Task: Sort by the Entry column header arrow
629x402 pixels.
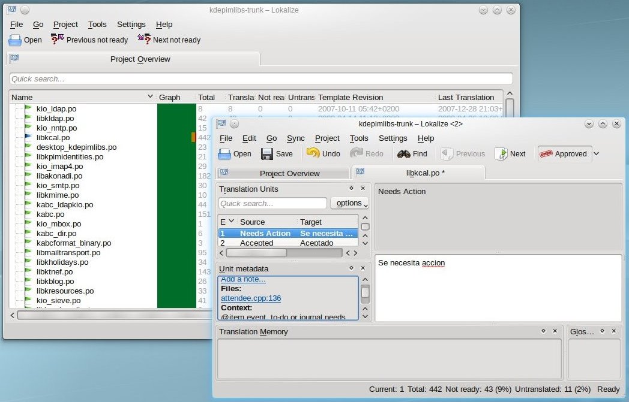Action: click(231, 221)
